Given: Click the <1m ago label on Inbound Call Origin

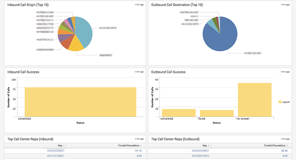Looking at the screenshot, I should (139, 5).
